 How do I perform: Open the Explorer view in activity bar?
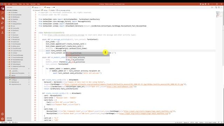(2, 8)
